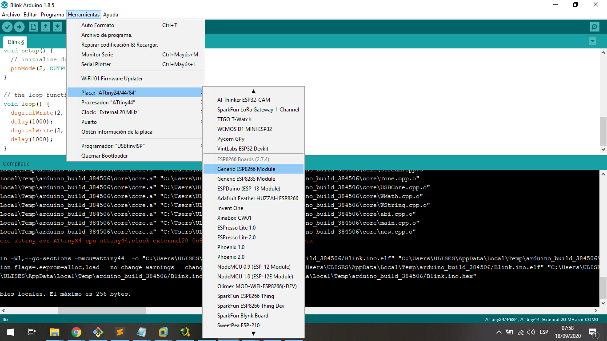Select SparkFun LoRa Gateway 1-Channel board
The height and width of the screenshot is (341, 607).
click(254, 110)
